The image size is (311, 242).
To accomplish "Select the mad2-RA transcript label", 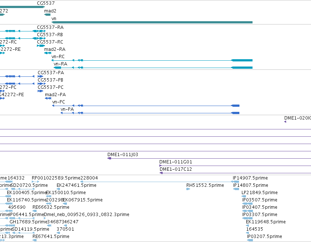I will coord(55,49).
